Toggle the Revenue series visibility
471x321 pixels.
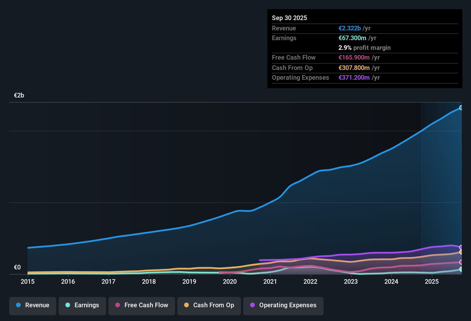click(x=32, y=305)
